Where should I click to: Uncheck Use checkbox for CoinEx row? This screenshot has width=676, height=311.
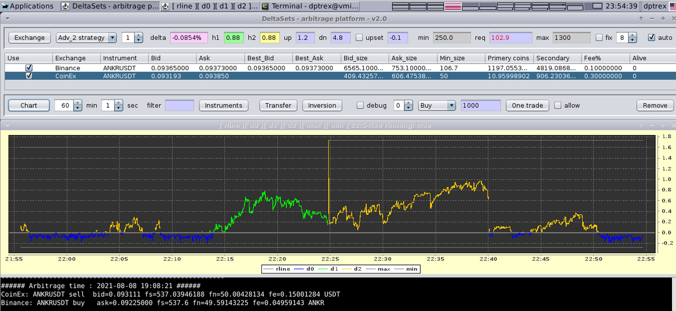29,75
